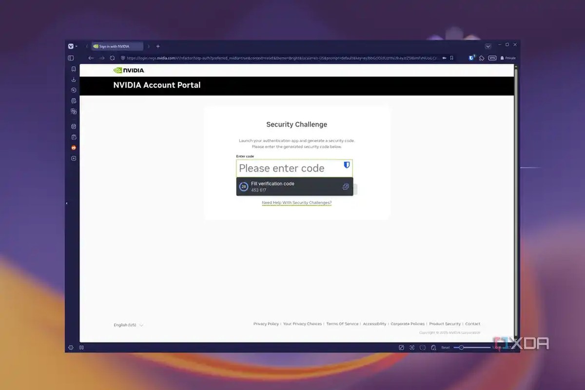The height and width of the screenshot is (390, 585).
Task: Open the Vivaldi main menu icon
Action: (x=71, y=46)
